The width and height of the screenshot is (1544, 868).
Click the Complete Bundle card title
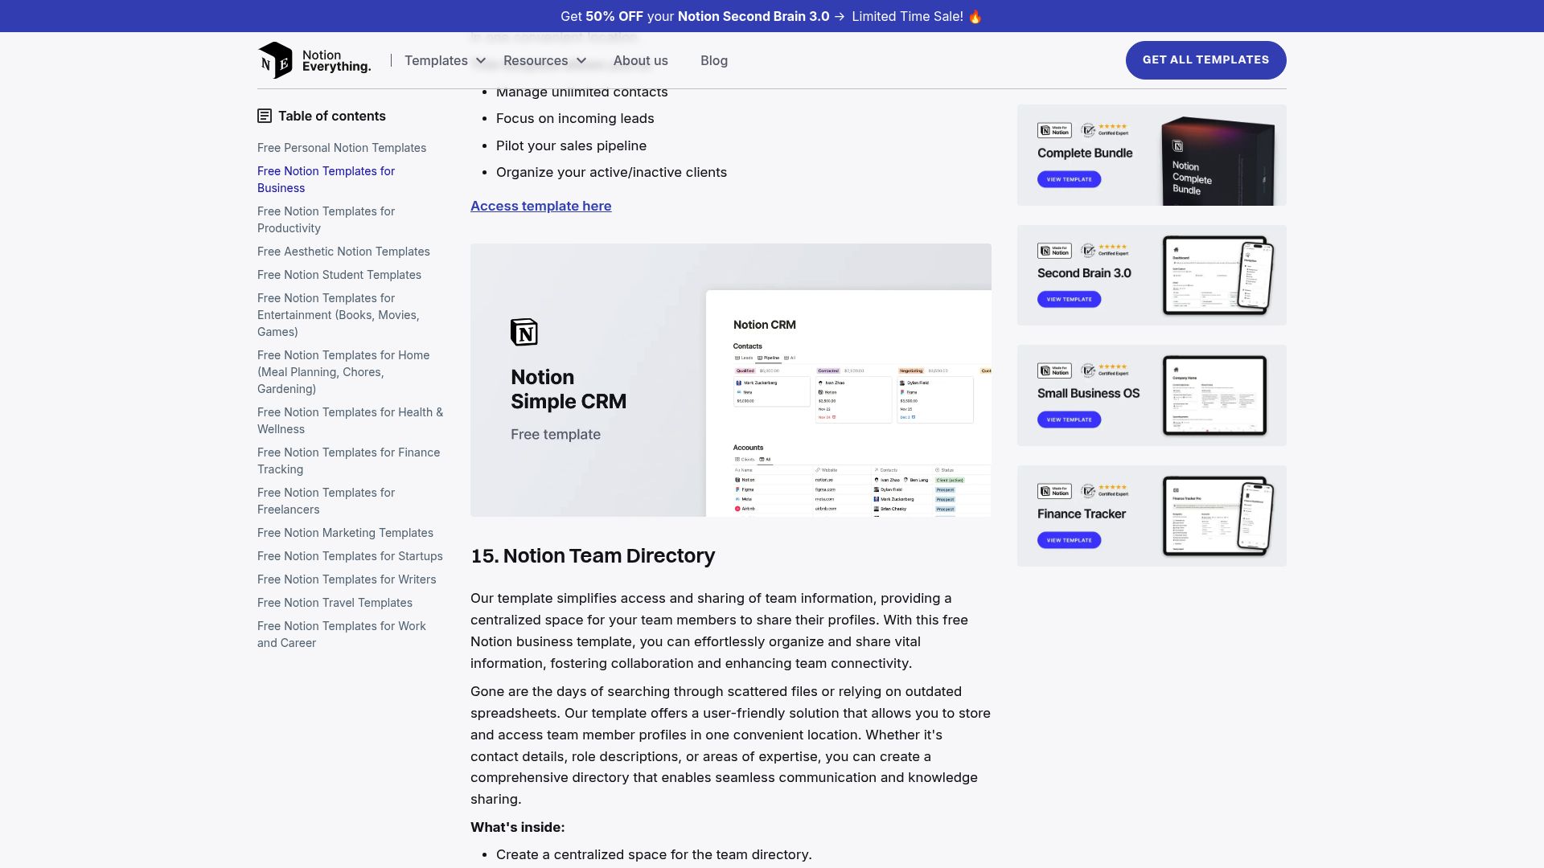coord(1085,153)
